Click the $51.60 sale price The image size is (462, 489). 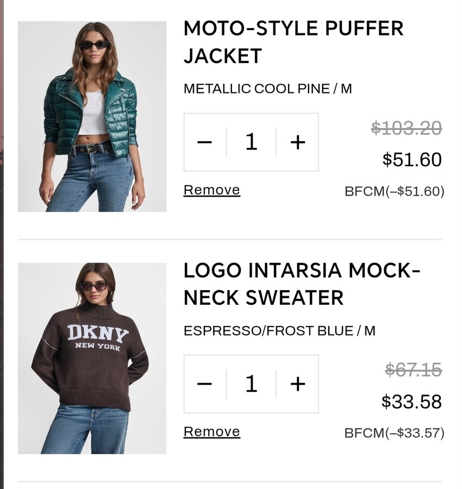point(412,160)
